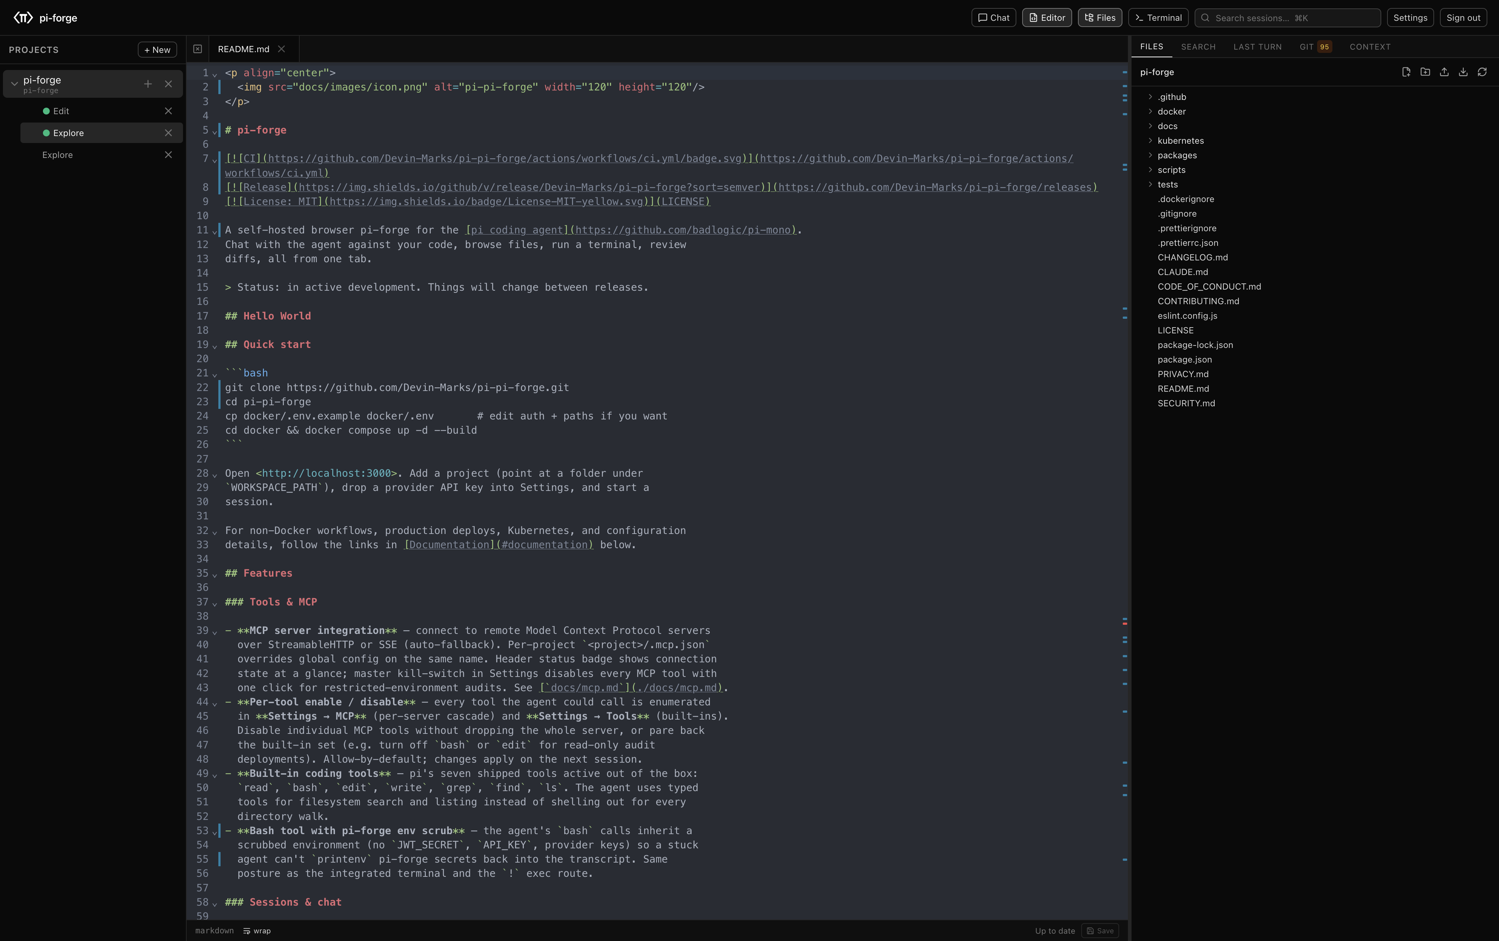This screenshot has width=1499, height=941.
Task: Close the README.md editor tab
Action: click(x=281, y=49)
